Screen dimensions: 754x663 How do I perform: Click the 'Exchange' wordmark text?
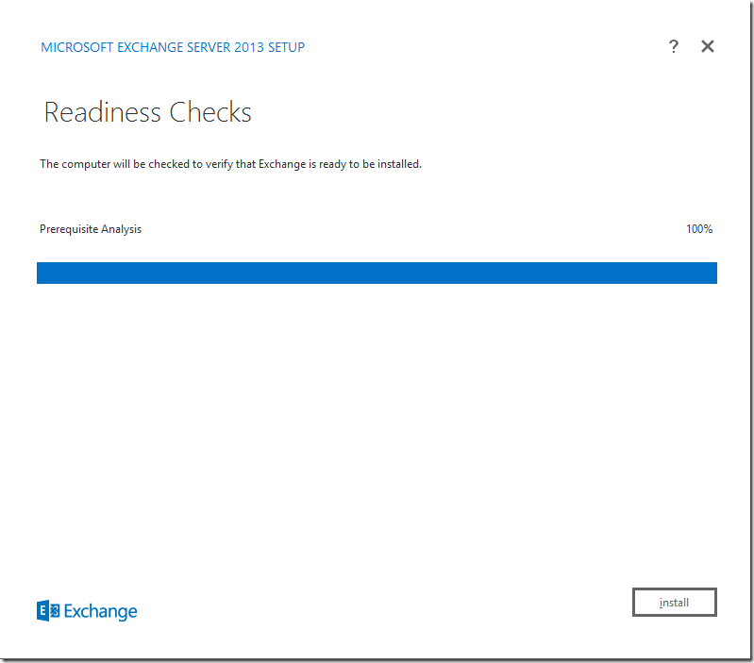coord(100,611)
